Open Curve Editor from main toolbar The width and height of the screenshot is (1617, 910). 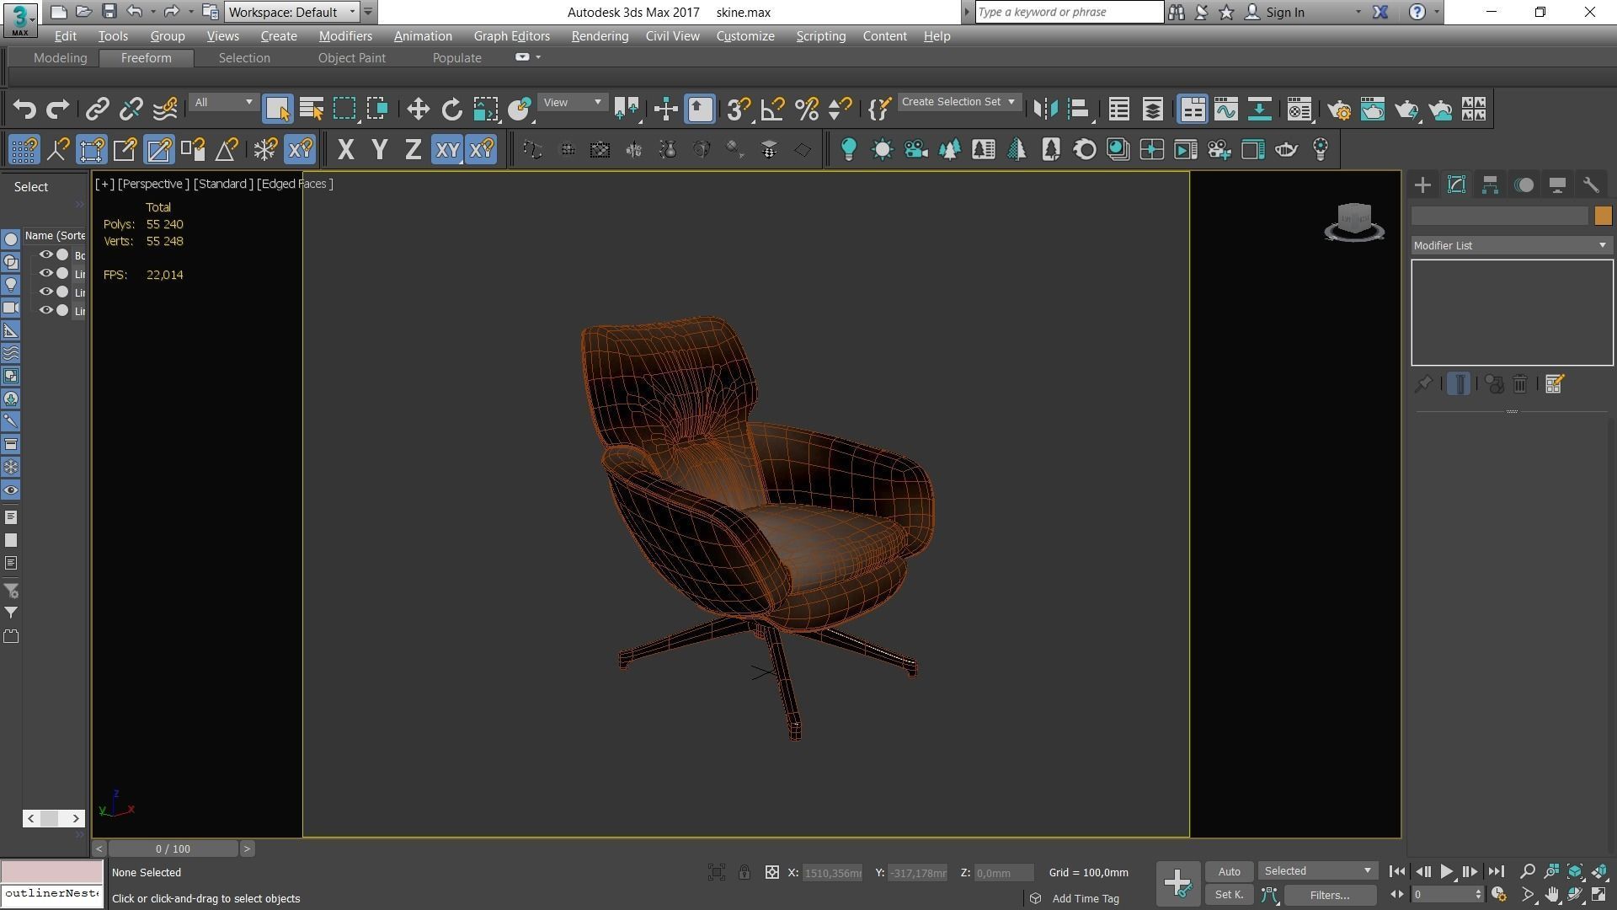[x=1226, y=110]
